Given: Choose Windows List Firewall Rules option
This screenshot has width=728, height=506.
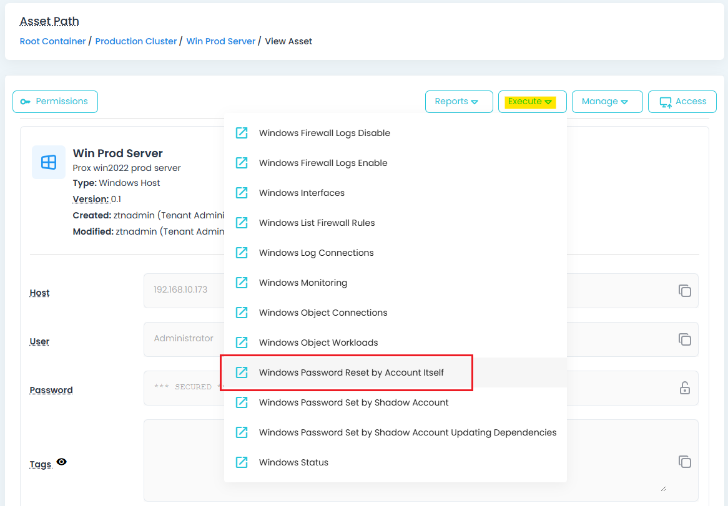Looking at the screenshot, I should pos(317,223).
